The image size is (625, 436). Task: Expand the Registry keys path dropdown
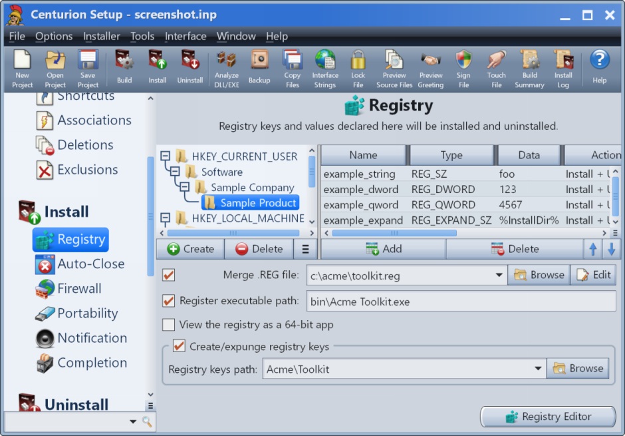(538, 369)
